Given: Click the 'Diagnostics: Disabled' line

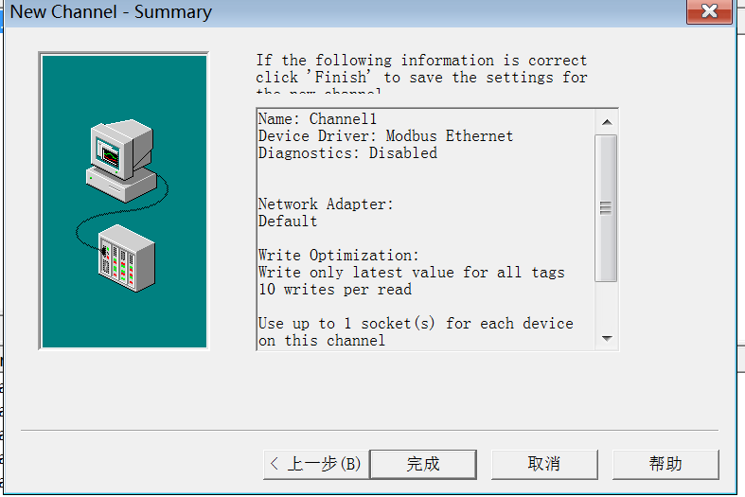Looking at the screenshot, I should click(x=347, y=153).
